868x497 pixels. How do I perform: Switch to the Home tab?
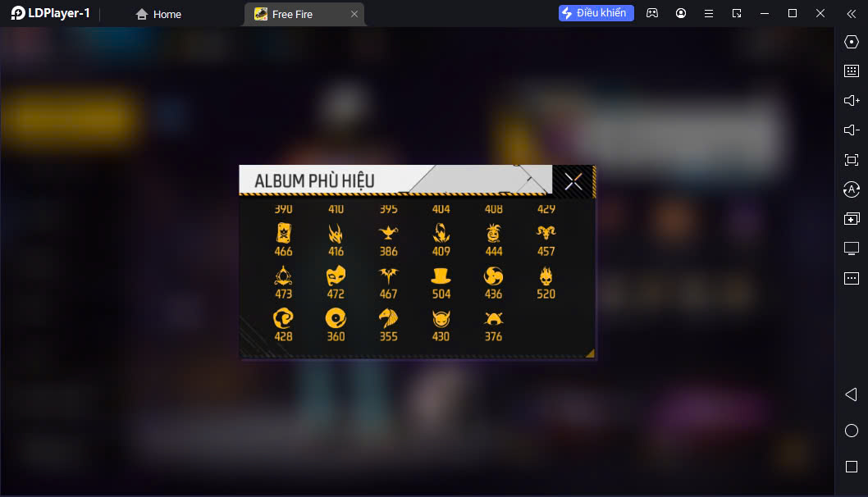tap(158, 15)
